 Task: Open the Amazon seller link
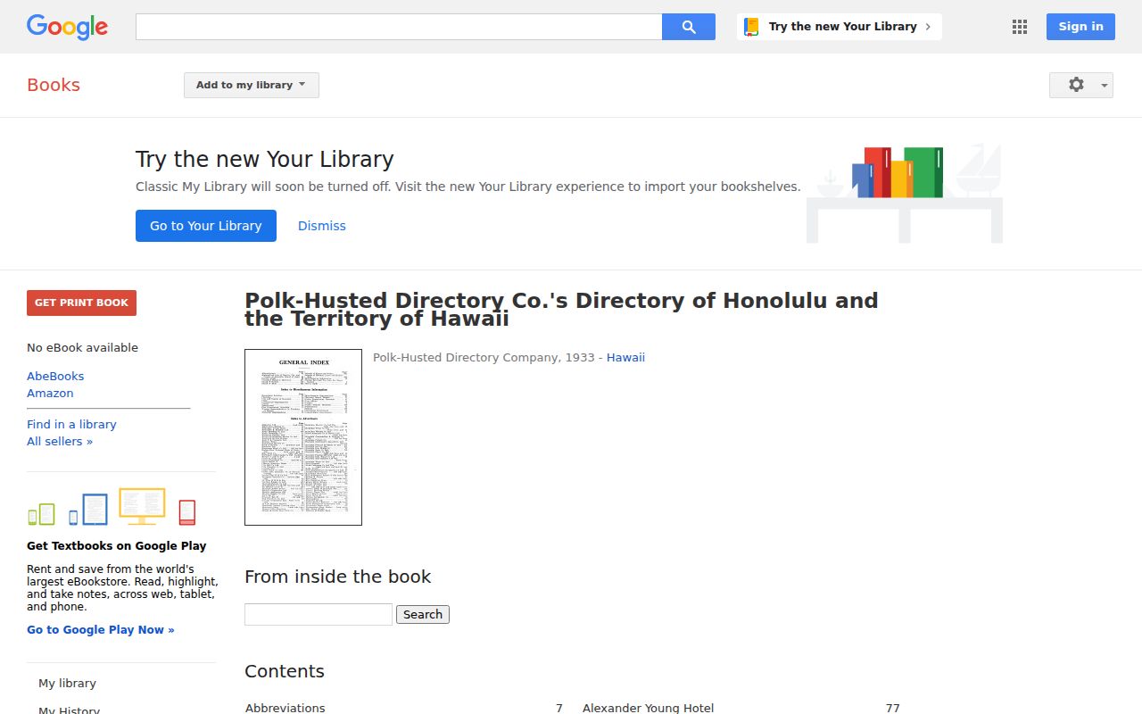[50, 393]
